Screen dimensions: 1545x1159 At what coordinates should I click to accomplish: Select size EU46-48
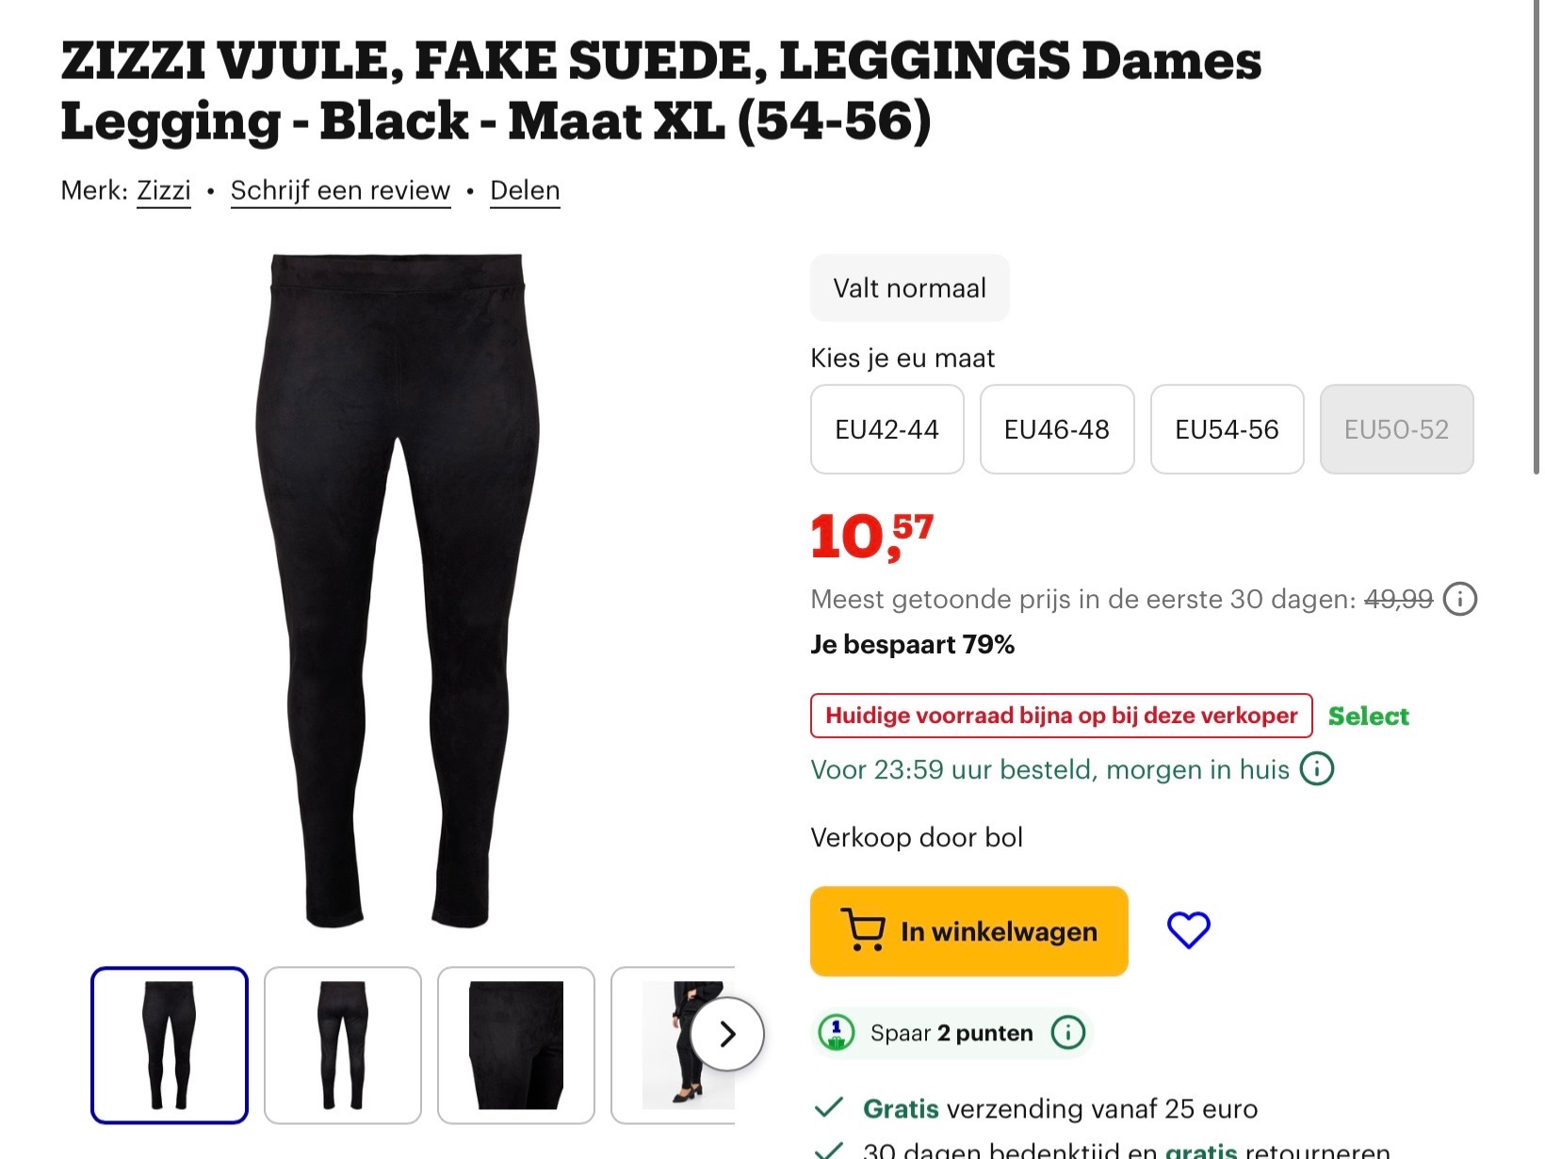(1057, 429)
